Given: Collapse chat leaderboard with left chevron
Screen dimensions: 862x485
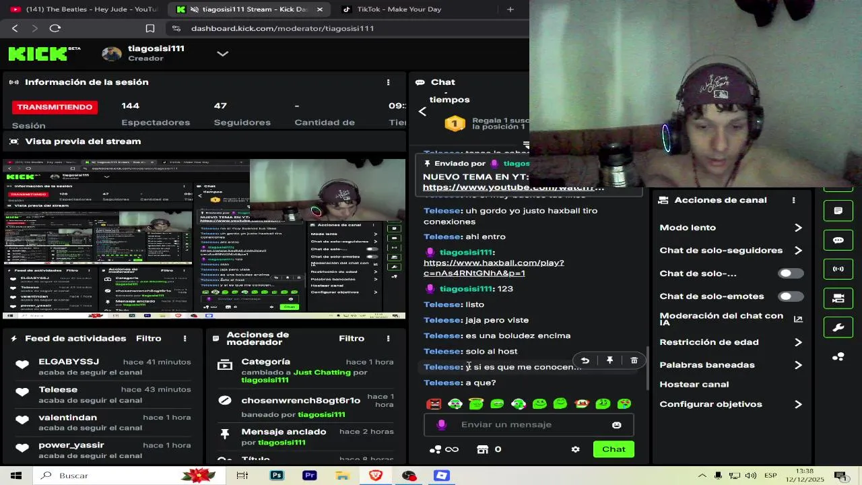Looking at the screenshot, I should pos(422,112).
